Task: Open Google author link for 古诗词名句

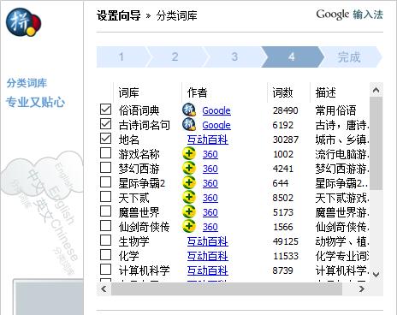Action: (x=216, y=125)
